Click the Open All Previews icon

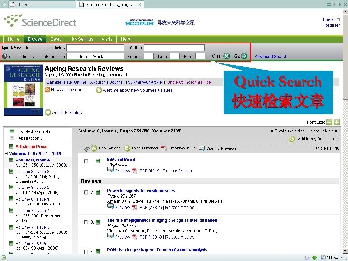[x=202, y=148]
